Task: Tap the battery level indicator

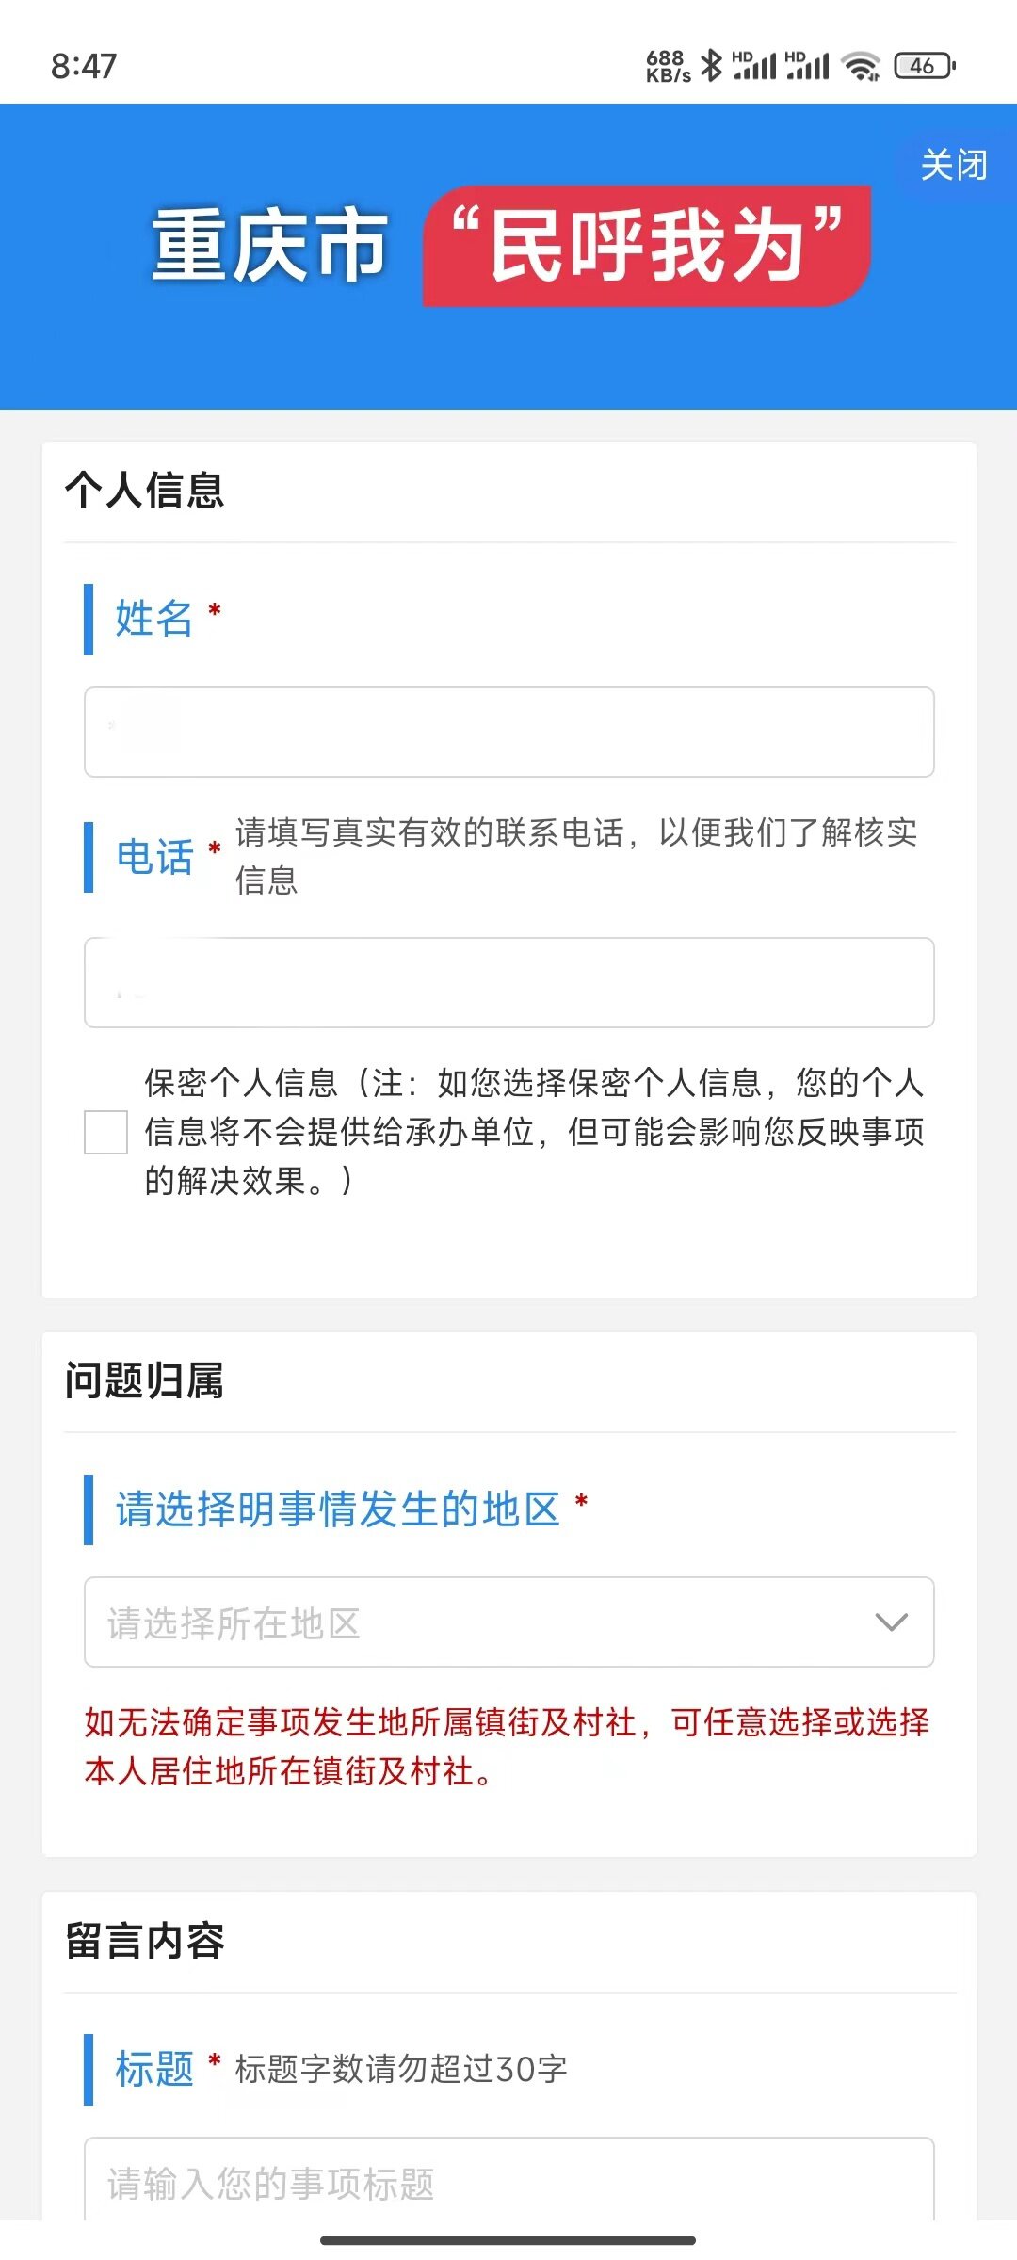Action: 925,66
